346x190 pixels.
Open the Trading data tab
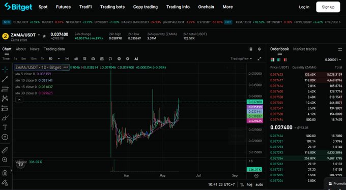tap(54, 49)
